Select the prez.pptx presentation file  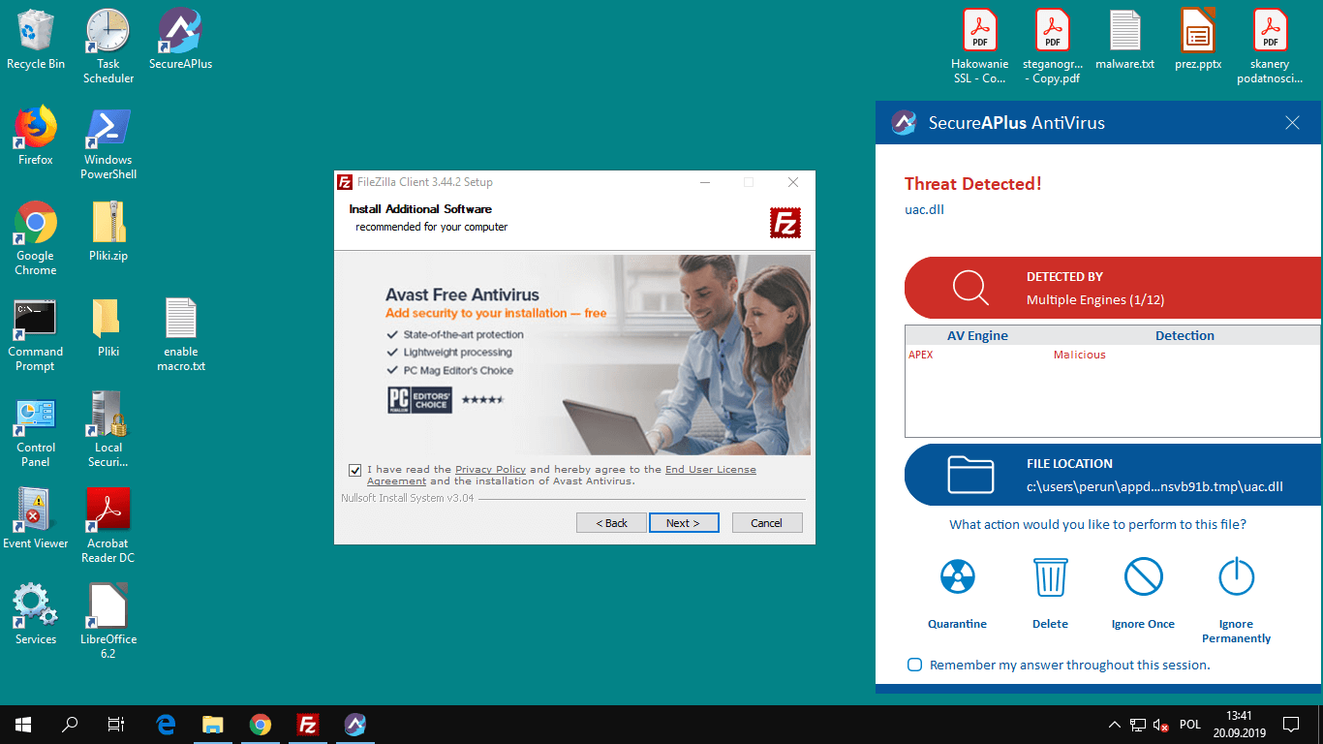(1198, 39)
